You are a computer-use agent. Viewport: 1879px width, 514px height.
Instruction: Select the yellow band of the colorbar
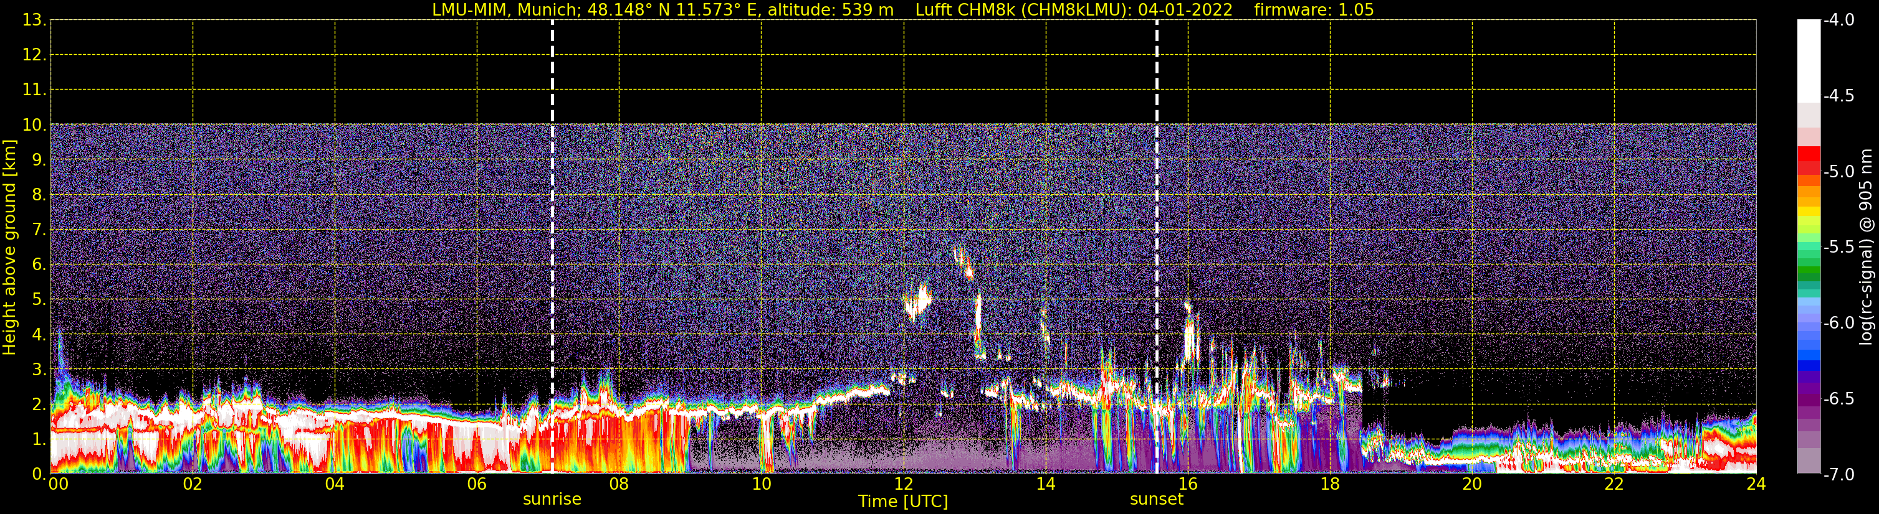[x=1809, y=213]
